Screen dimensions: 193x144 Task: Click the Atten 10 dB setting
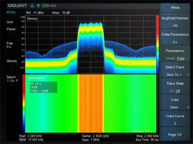pos(61,13)
